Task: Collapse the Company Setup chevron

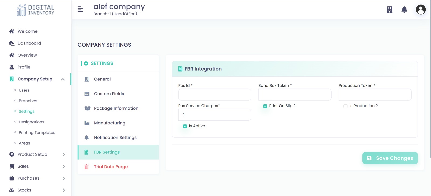Action: click(63, 79)
